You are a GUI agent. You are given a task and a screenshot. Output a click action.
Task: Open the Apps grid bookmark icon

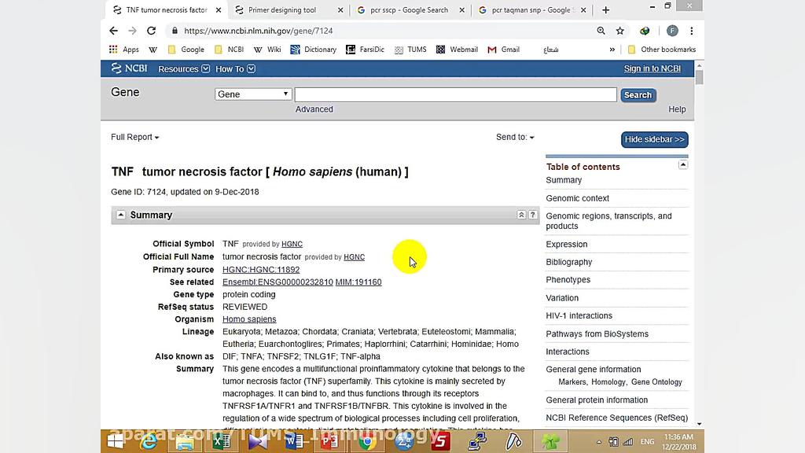pos(114,50)
